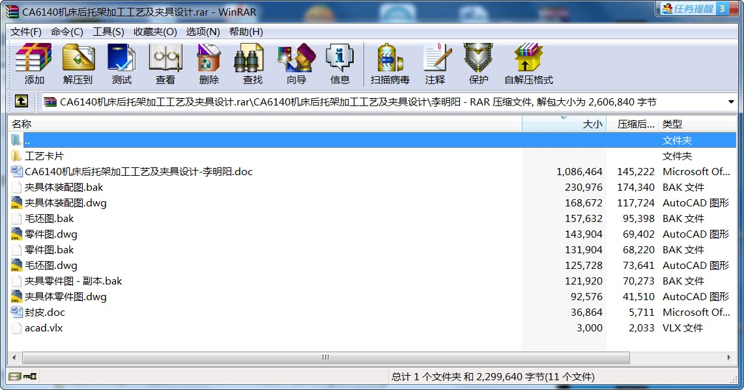Select file name 毛坯图.dwg
Image resolution: width=744 pixels, height=390 pixels.
51,265
